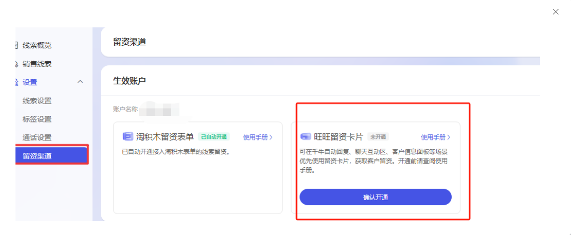This screenshot has width=571, height=235.
Task: Click the 销售线索 sidebar icon
Action: pyautogui.click(x=16, y=64)
